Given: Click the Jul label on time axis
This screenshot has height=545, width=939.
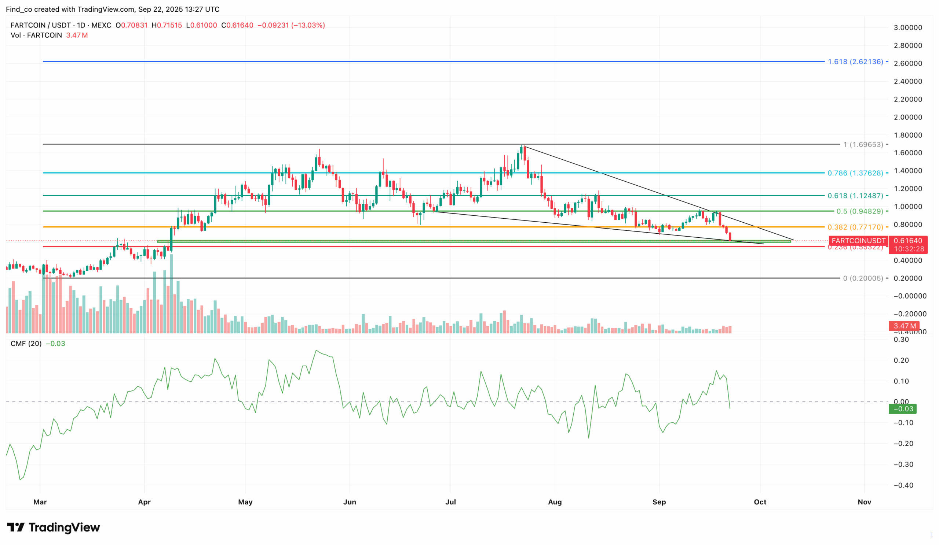Looking at the screenshot, I should (450, 502).
